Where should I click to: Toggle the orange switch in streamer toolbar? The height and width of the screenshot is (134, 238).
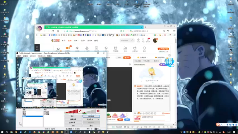click(68, 48)
